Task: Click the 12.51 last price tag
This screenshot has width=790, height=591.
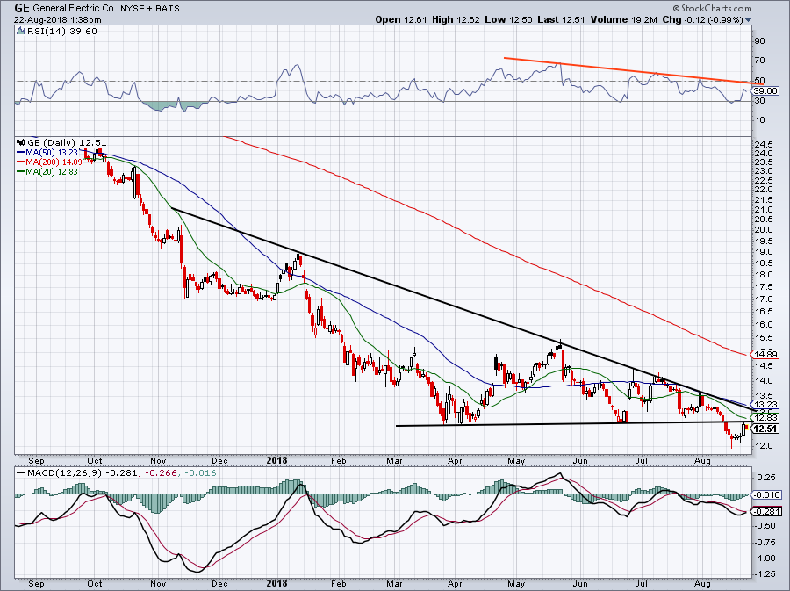Action: [765, 429]
